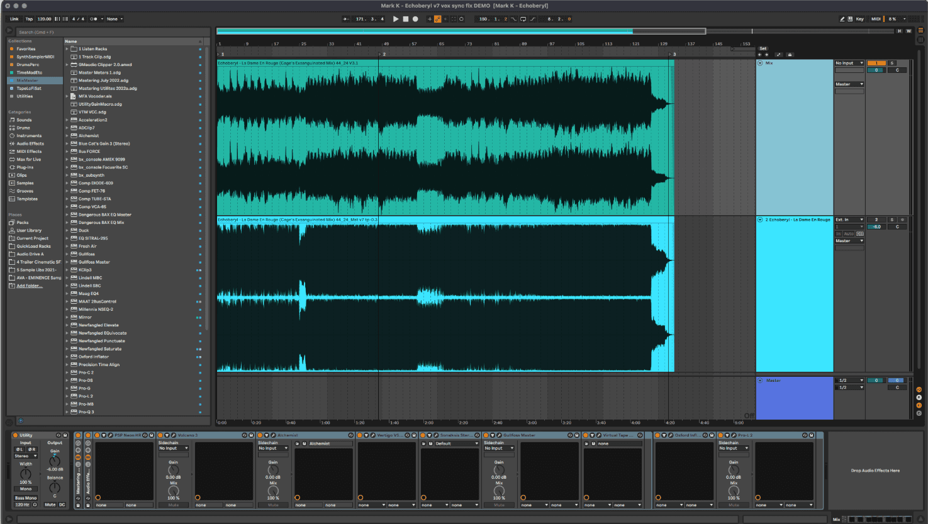Click the Lock Envelopes icon

tap(790, 55)
